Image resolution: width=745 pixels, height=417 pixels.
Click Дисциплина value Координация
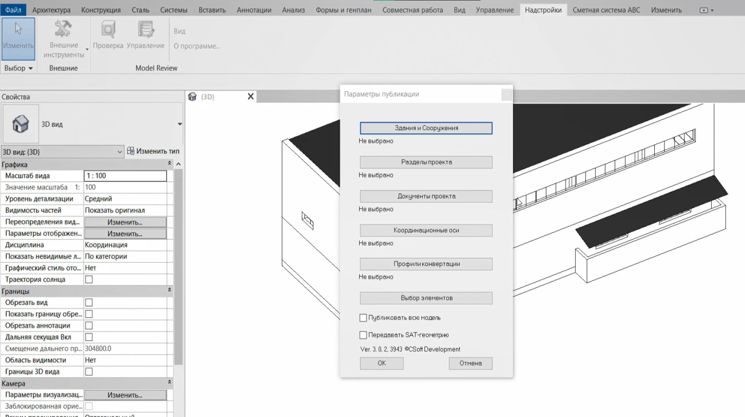(x=125, y=244)
